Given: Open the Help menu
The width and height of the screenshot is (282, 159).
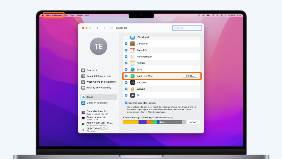Looking at the screenshot, I should [x=87, y=15].
